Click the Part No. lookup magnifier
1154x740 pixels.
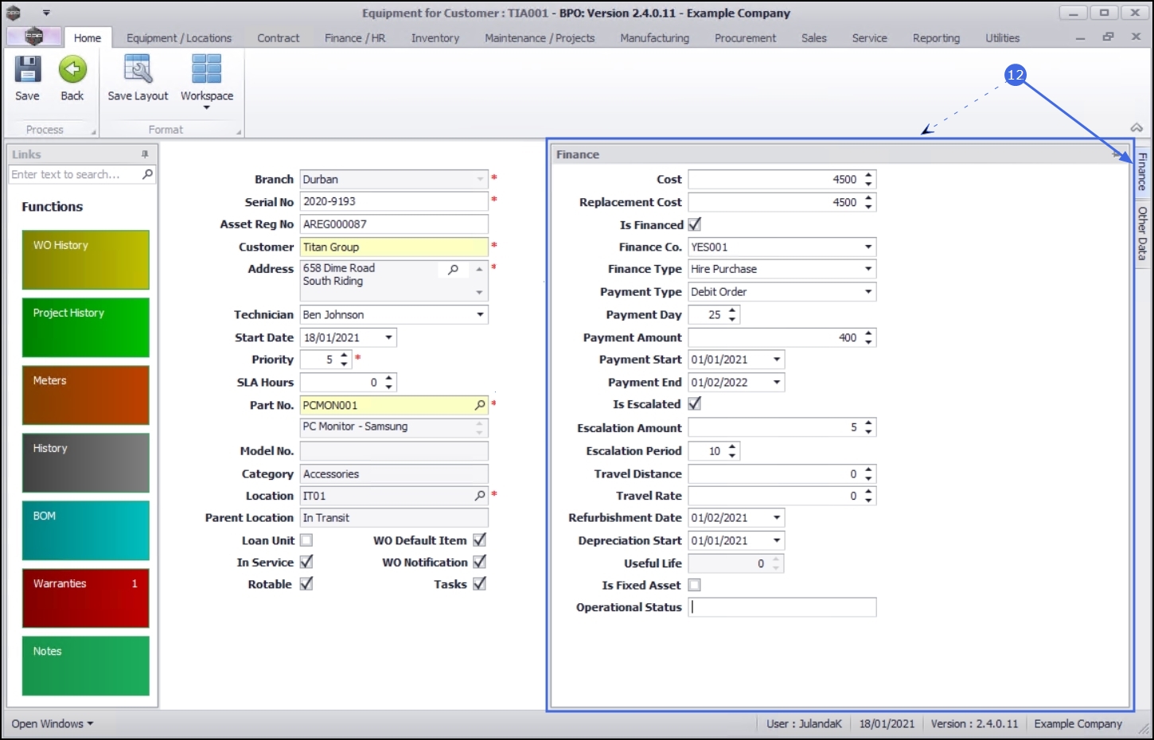pyautogui.click(x=480, y=405)
